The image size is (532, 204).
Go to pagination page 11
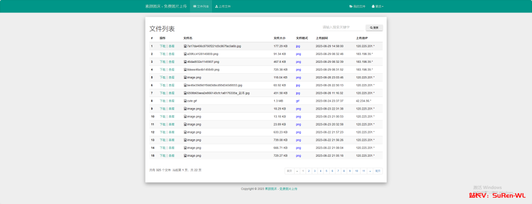(x=363, y=171)
